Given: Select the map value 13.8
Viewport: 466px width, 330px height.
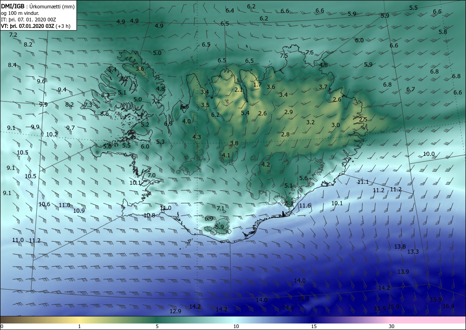Looking at the screenshot, I should 400,246.
